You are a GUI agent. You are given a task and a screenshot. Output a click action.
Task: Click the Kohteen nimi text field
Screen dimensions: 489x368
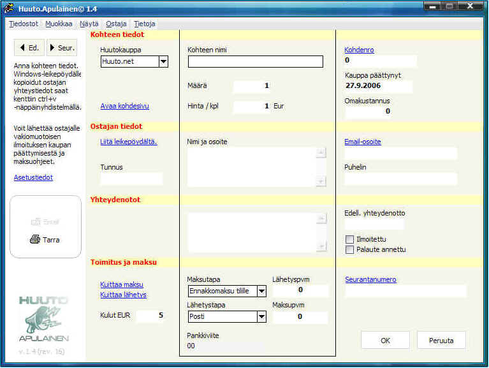pos(255,62)
